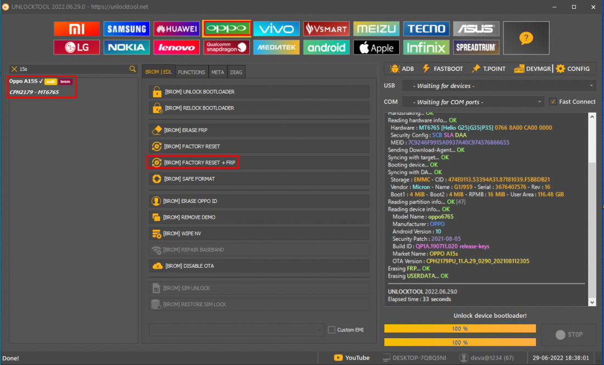The height and width of the screenshot is (365, 604).
Task: Click [BROM] UNLOCK BOOTLOADER button
Action: [x=259, y=92]
